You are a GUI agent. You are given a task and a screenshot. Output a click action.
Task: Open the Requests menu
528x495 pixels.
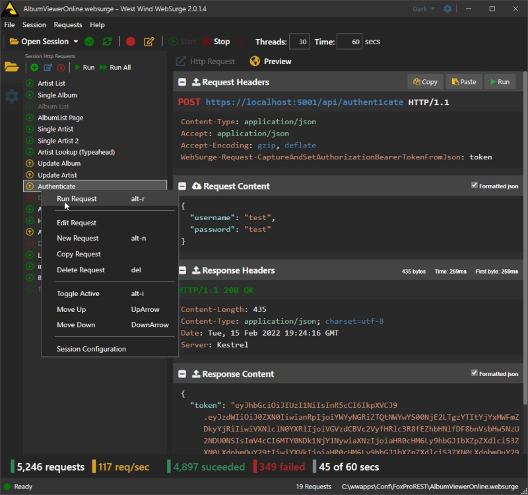coord(68,24)
